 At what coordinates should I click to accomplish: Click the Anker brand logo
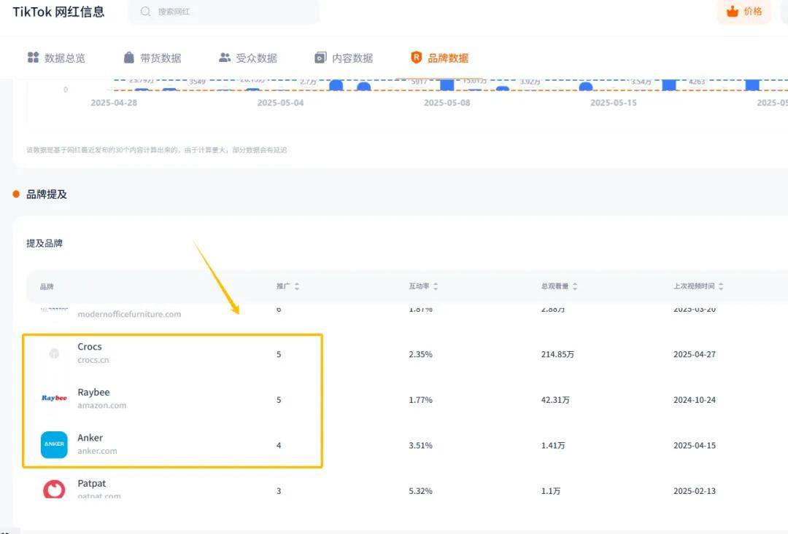[x=54, y=444]
